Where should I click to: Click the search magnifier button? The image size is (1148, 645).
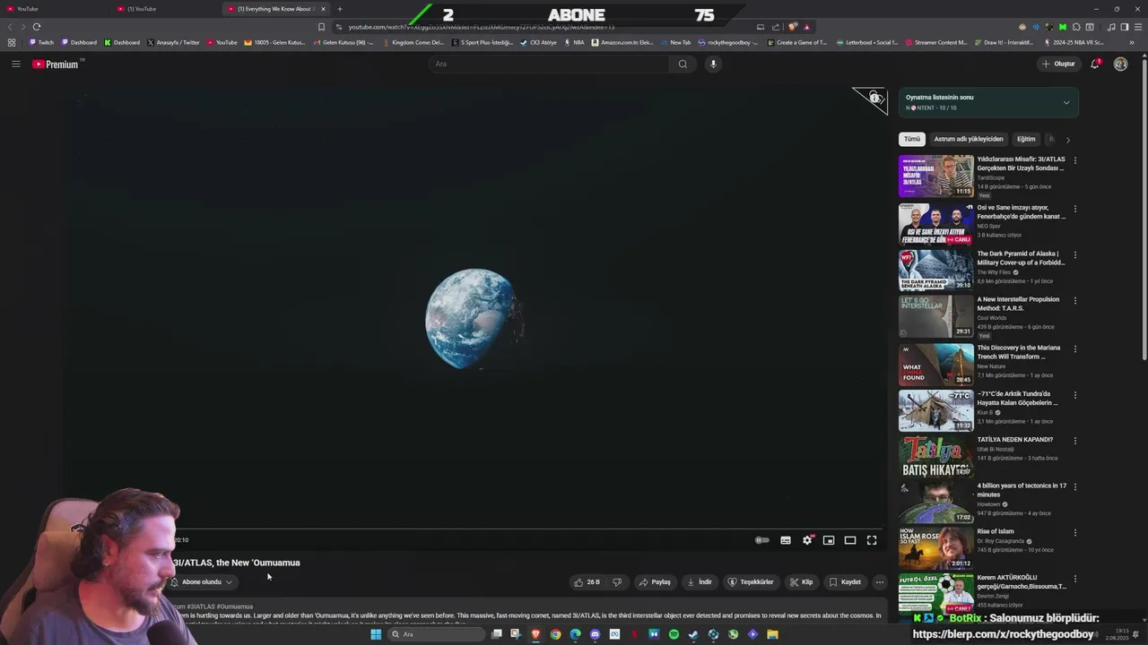683,64
